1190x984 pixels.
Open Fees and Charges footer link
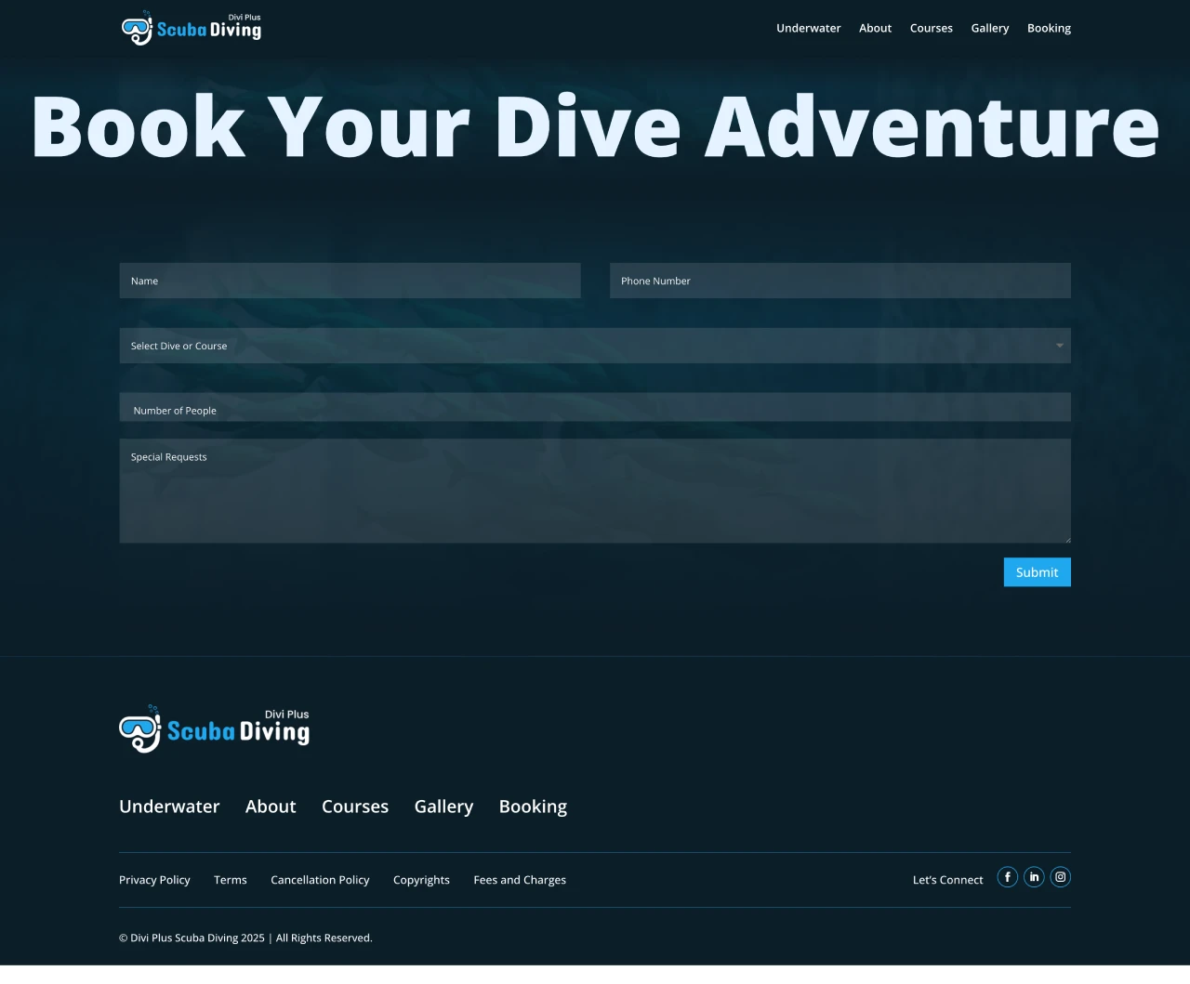[519, 880]
